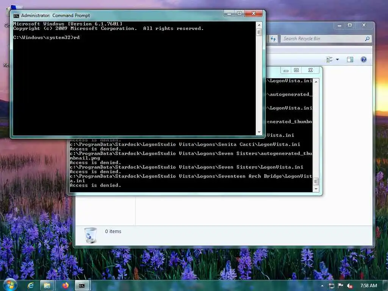Screen dimensions: 388x291
Task: Click the 'Senita Cacti\LogonVista.ini' path line
Action: pyautogui.click(x=185, y=144)
